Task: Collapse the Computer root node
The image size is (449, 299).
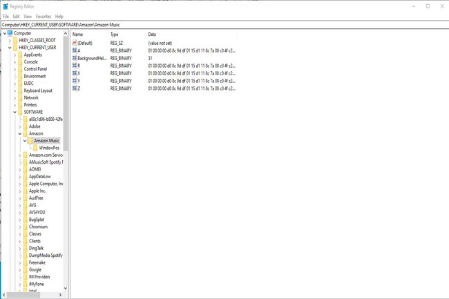Action: [5, 33]
